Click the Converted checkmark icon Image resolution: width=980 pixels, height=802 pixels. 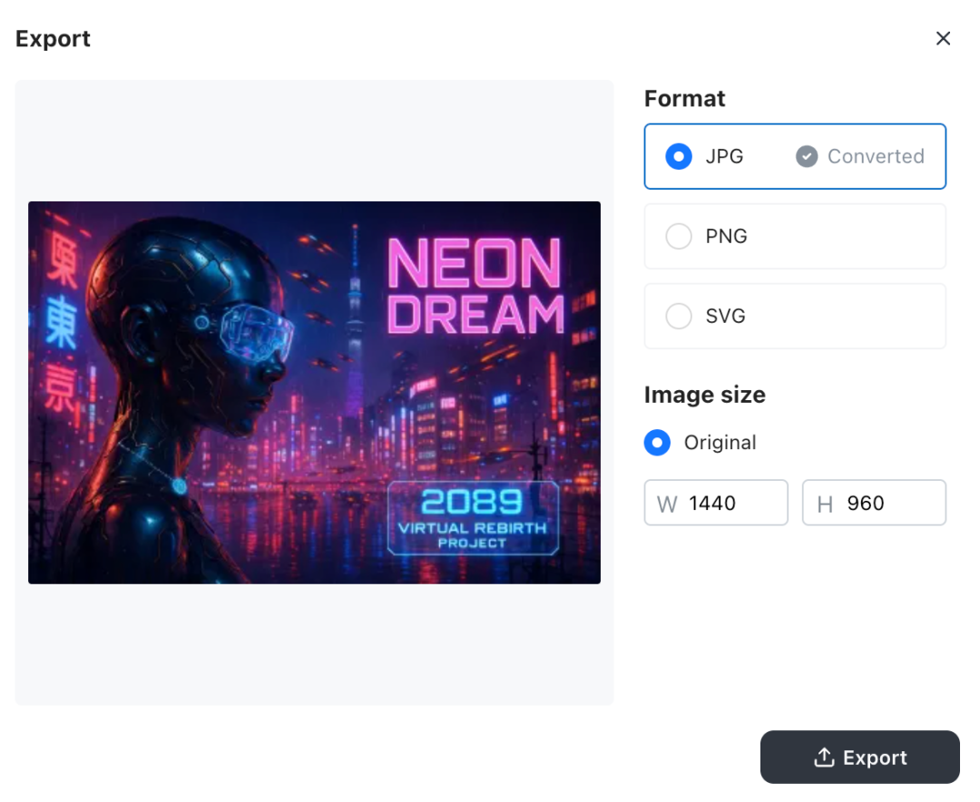(807, 156)
